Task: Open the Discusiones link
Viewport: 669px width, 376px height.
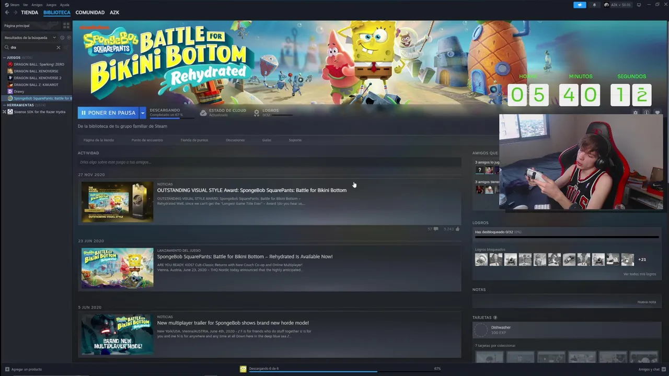Action: [x=235, y=140]
